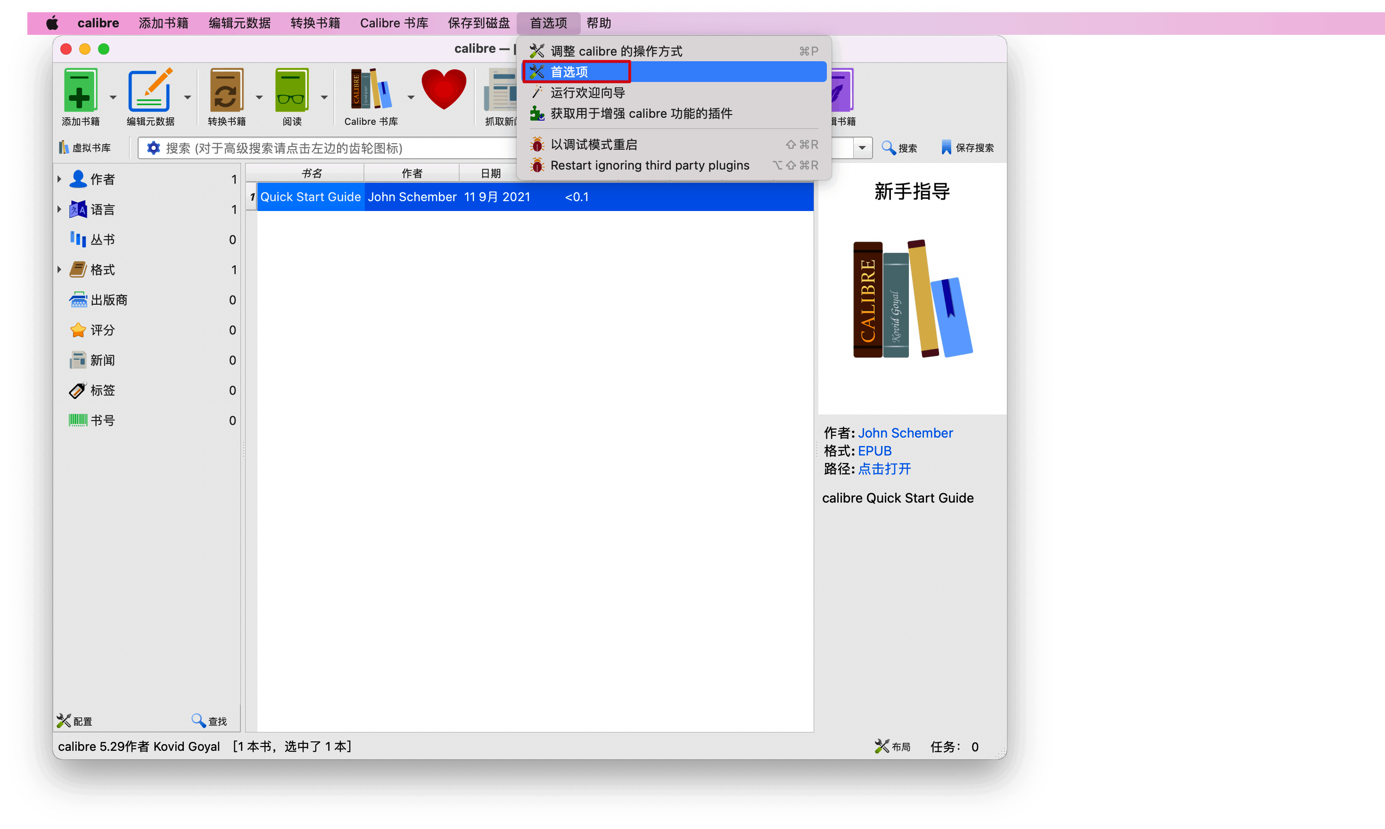Click the Languages icon in tag browser

78,209
